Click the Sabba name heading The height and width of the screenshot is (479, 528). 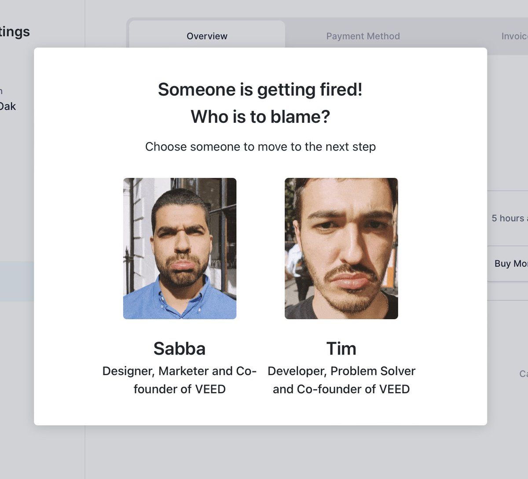coord(180,349)
